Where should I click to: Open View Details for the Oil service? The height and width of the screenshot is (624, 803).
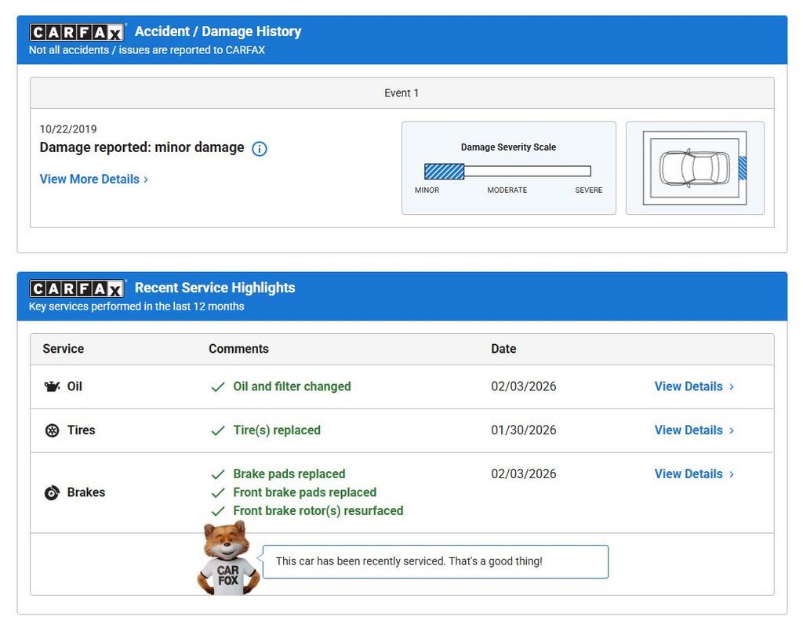coord(693,386)
